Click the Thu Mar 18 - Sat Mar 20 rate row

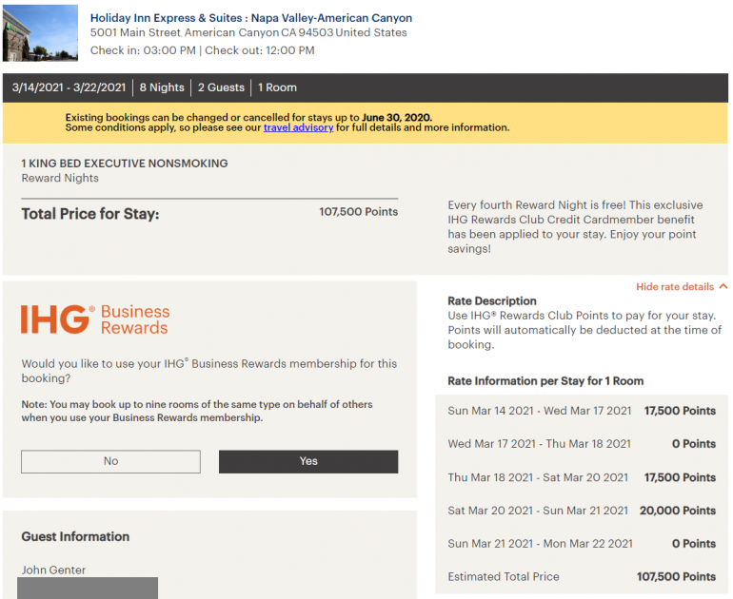click(582, 477)
